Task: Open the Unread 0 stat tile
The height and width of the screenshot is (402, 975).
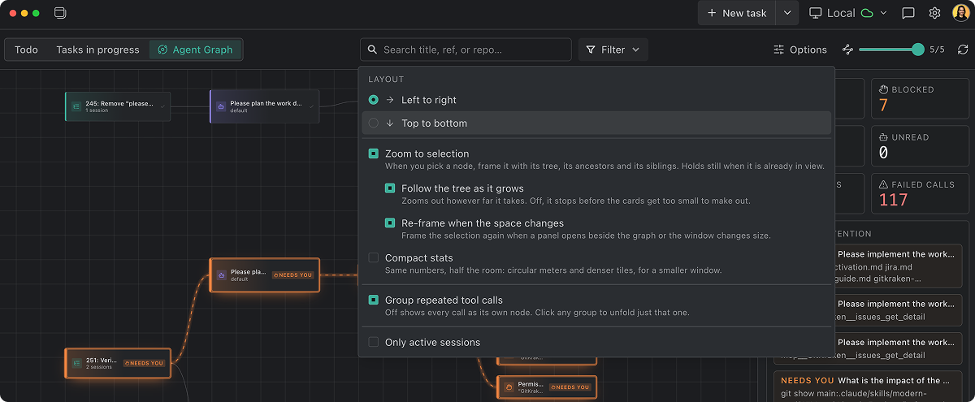Action: pos(918,145)
